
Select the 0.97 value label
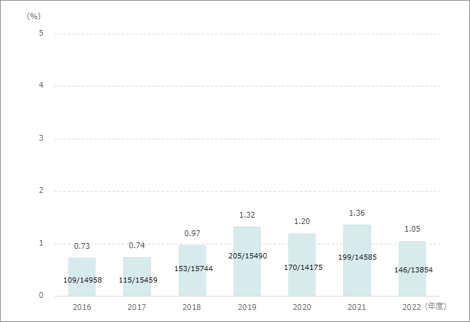tap(192, 234)
